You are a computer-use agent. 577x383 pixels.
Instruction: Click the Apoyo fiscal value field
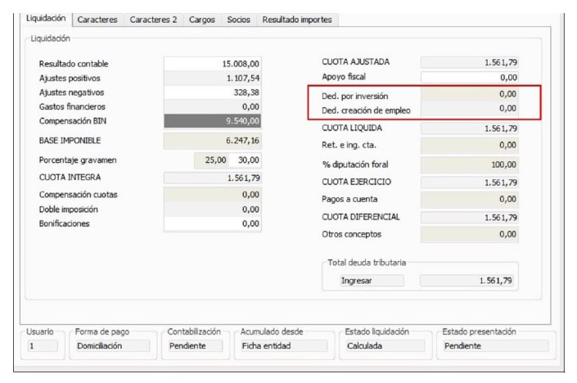[470, 77]
